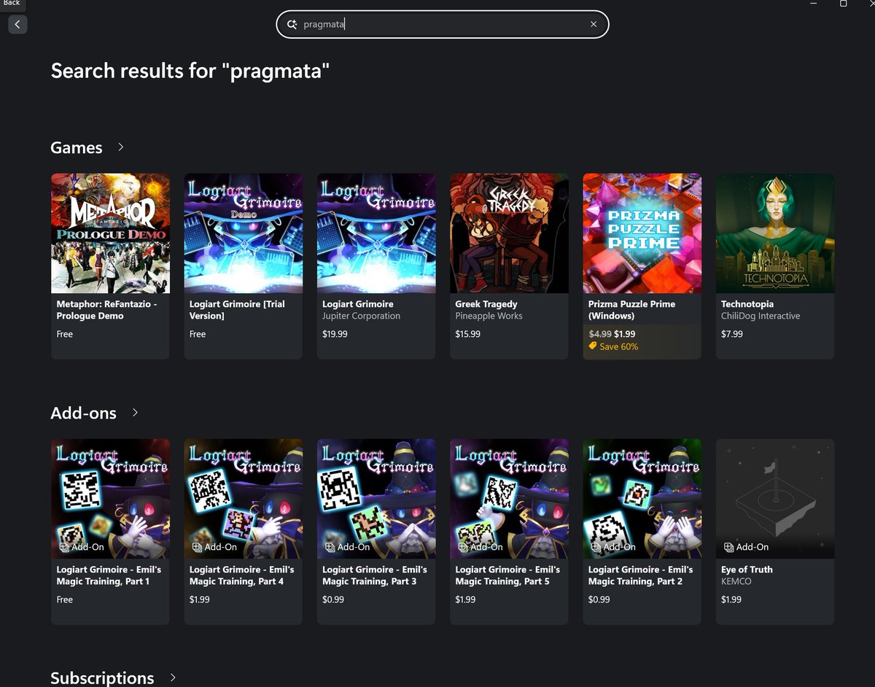Click Add-On badge icon on Part 4

tap(197, 547)
